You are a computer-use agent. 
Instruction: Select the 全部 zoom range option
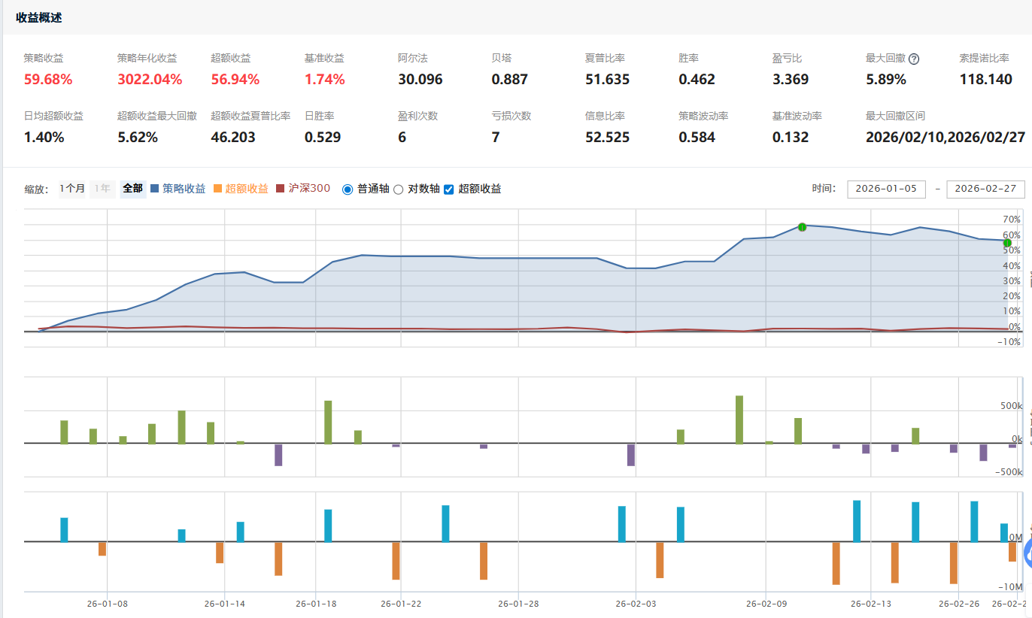pos(132,189)
